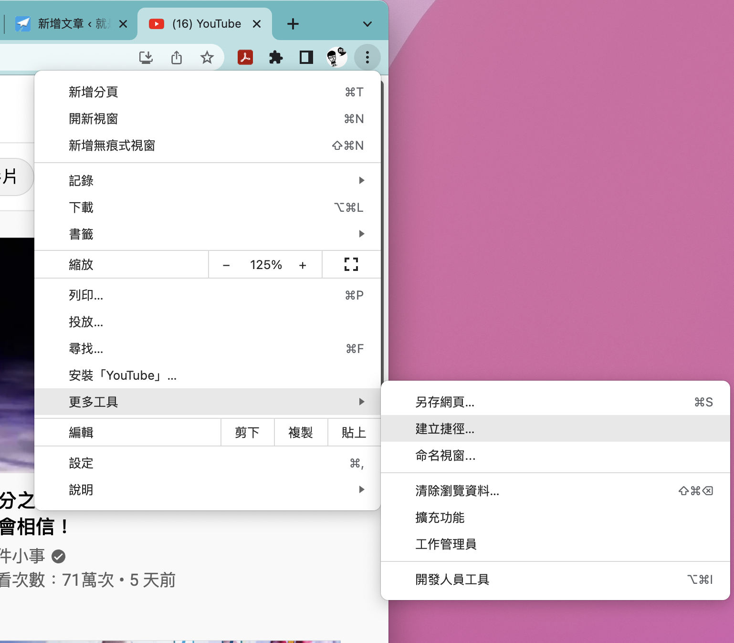
Task: Select 清除瀏覽資料... in submenu
Action: pos(556,491)
